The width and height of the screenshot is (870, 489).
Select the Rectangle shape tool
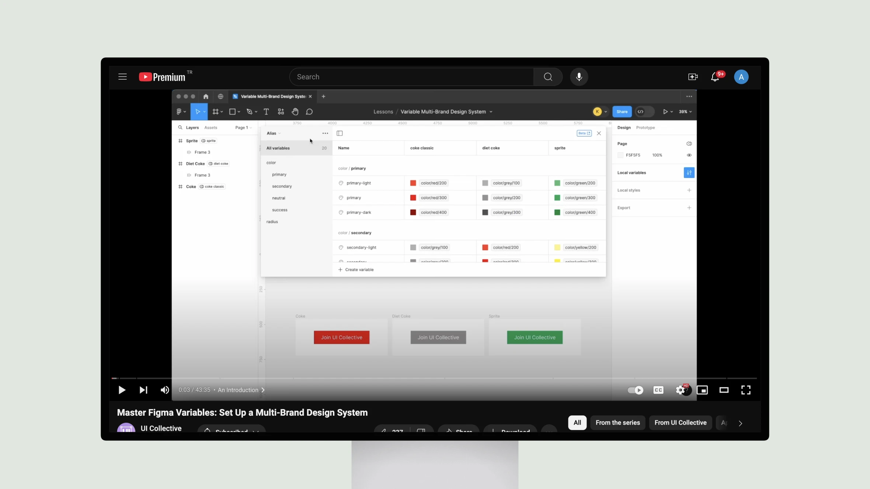point(232,112)
